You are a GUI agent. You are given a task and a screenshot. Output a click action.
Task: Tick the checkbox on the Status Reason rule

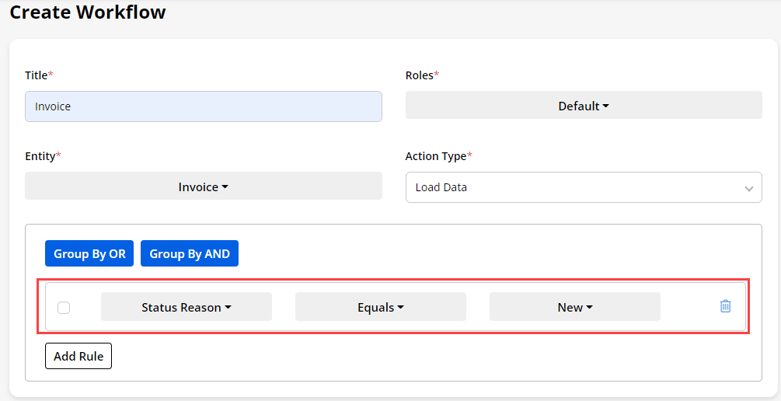click(64, 308)
